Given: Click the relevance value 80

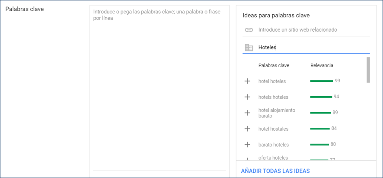Looking at the screenshot, I should tap(333, 144).
